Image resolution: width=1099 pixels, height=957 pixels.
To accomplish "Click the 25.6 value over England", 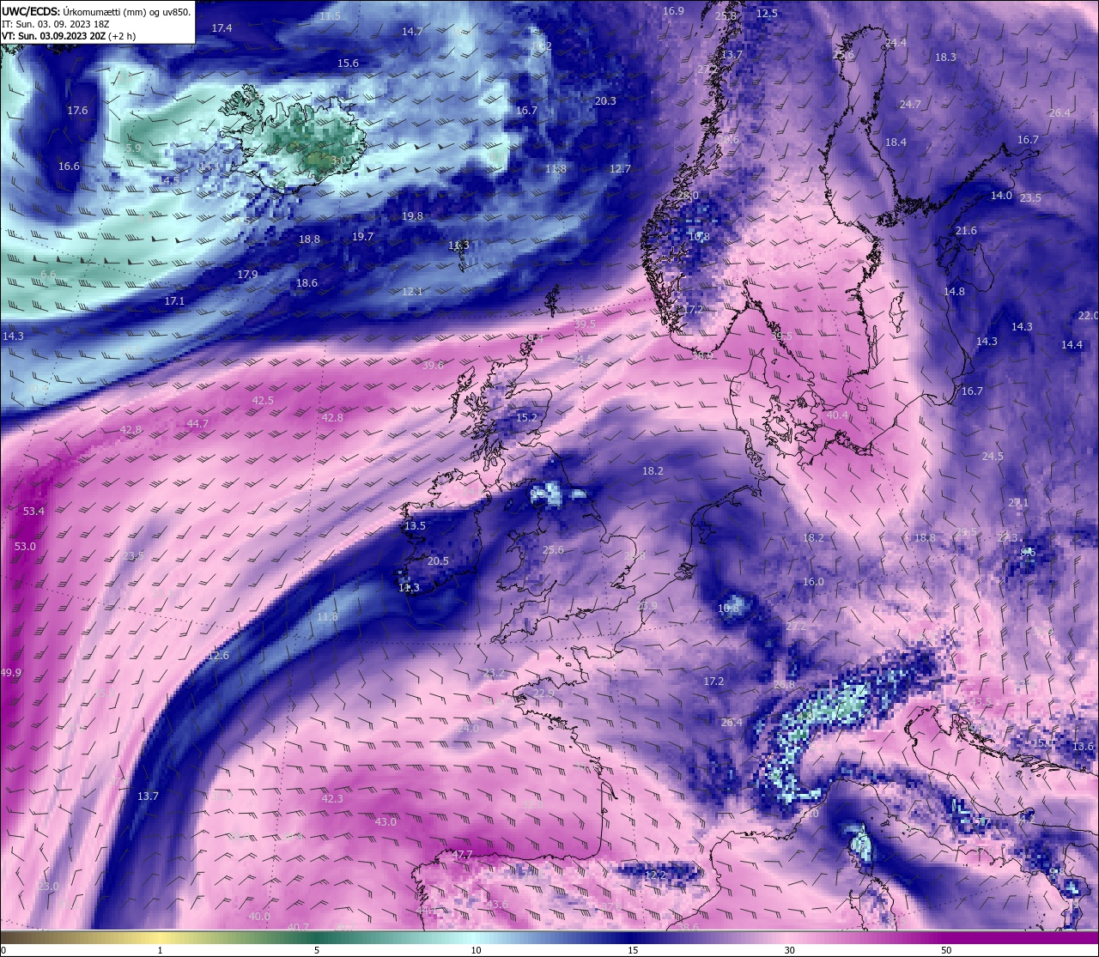I will [x=553, y=550].
